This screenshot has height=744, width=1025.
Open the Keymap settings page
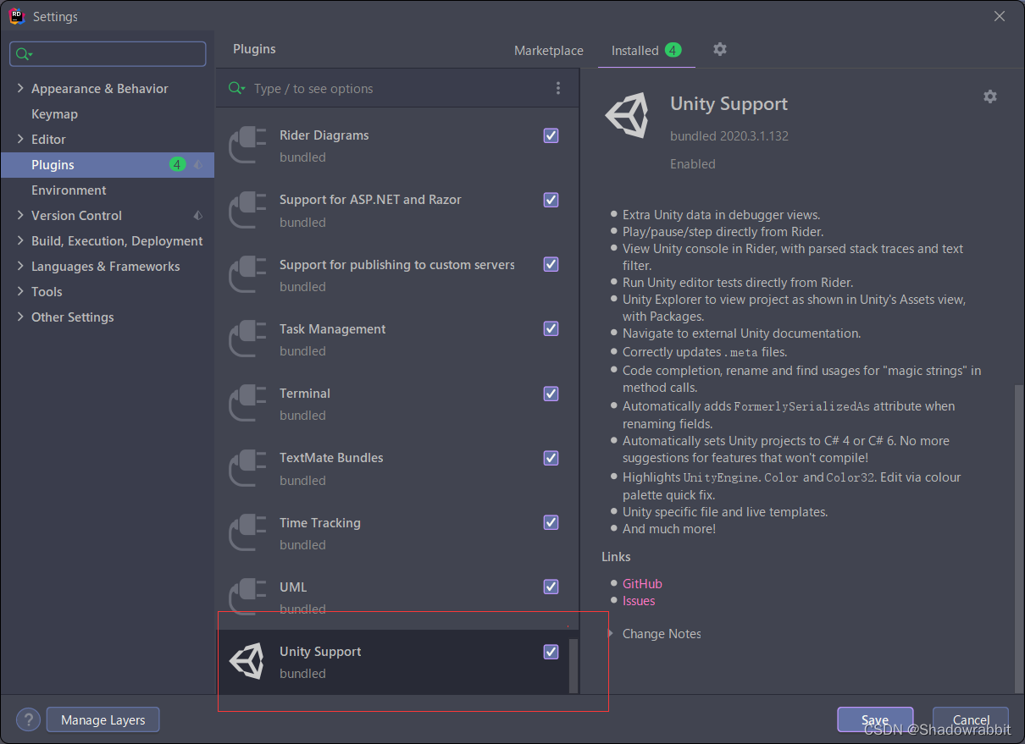coord(54,113)
